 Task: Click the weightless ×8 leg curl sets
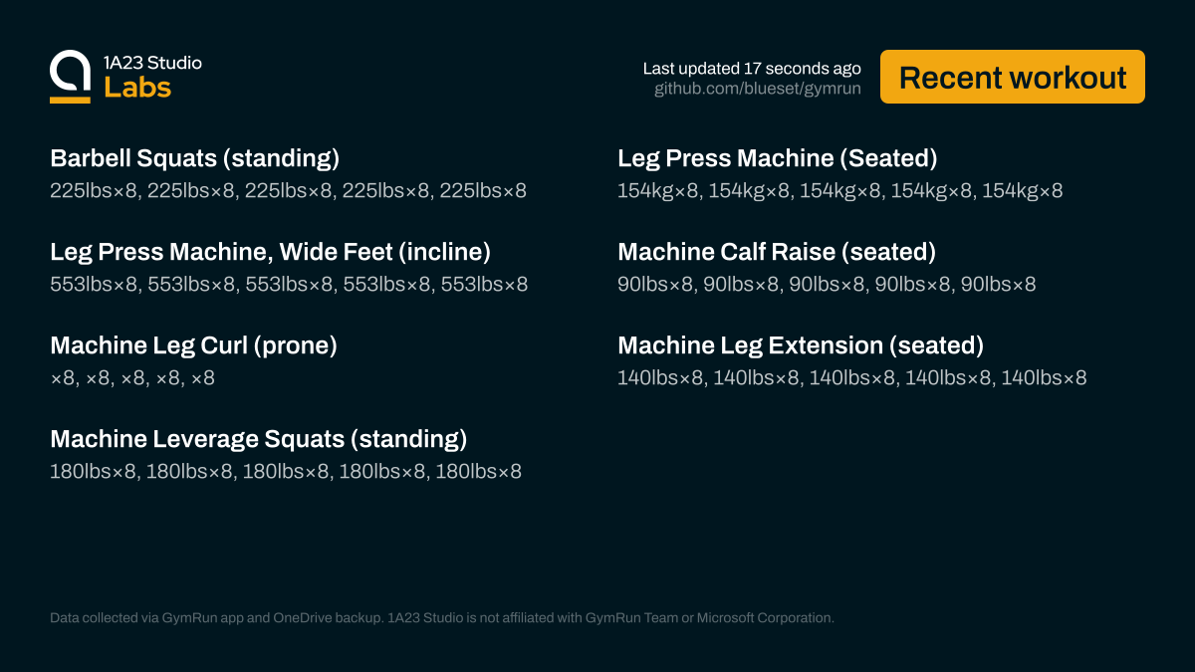pos(132,378)
